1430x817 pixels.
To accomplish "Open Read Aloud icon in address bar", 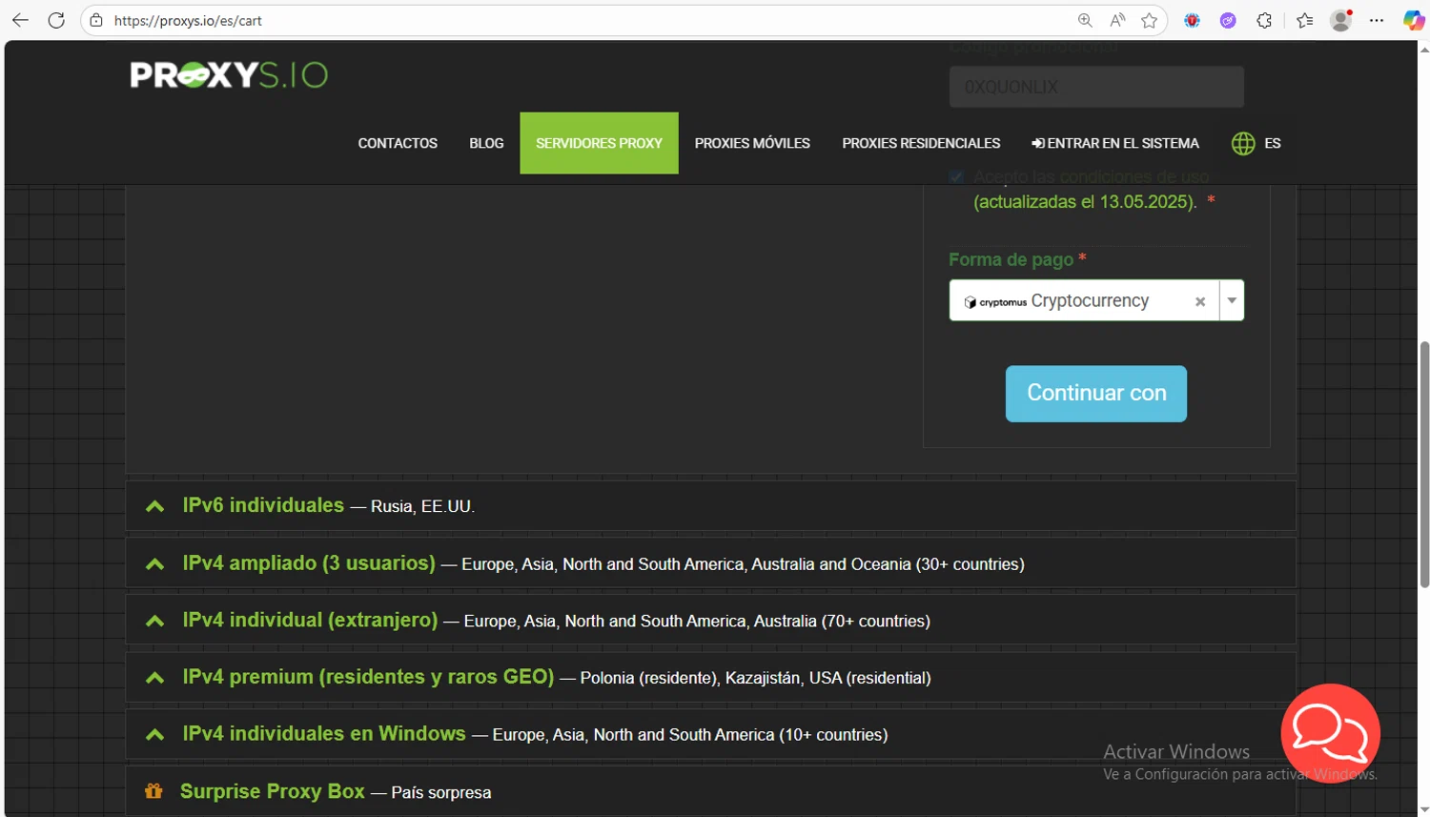I will 1117,20.
